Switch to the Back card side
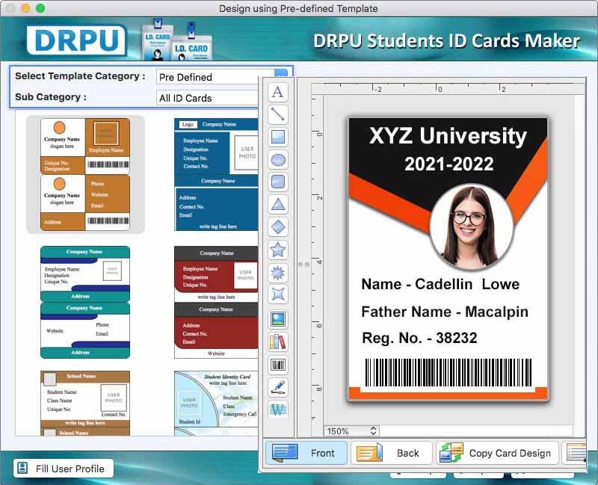The width and height of the screenshot is (598, 485). [x=391, y=453]
